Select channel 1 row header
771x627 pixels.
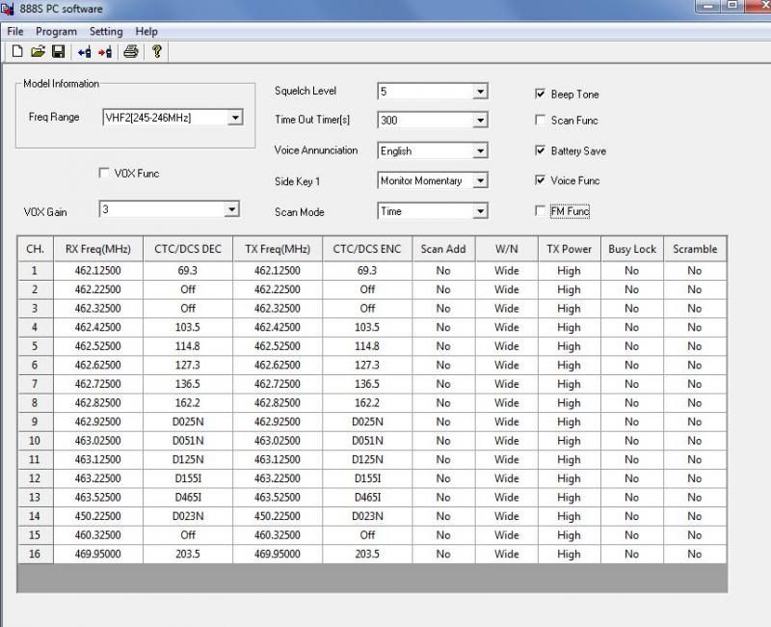[35, 271]
